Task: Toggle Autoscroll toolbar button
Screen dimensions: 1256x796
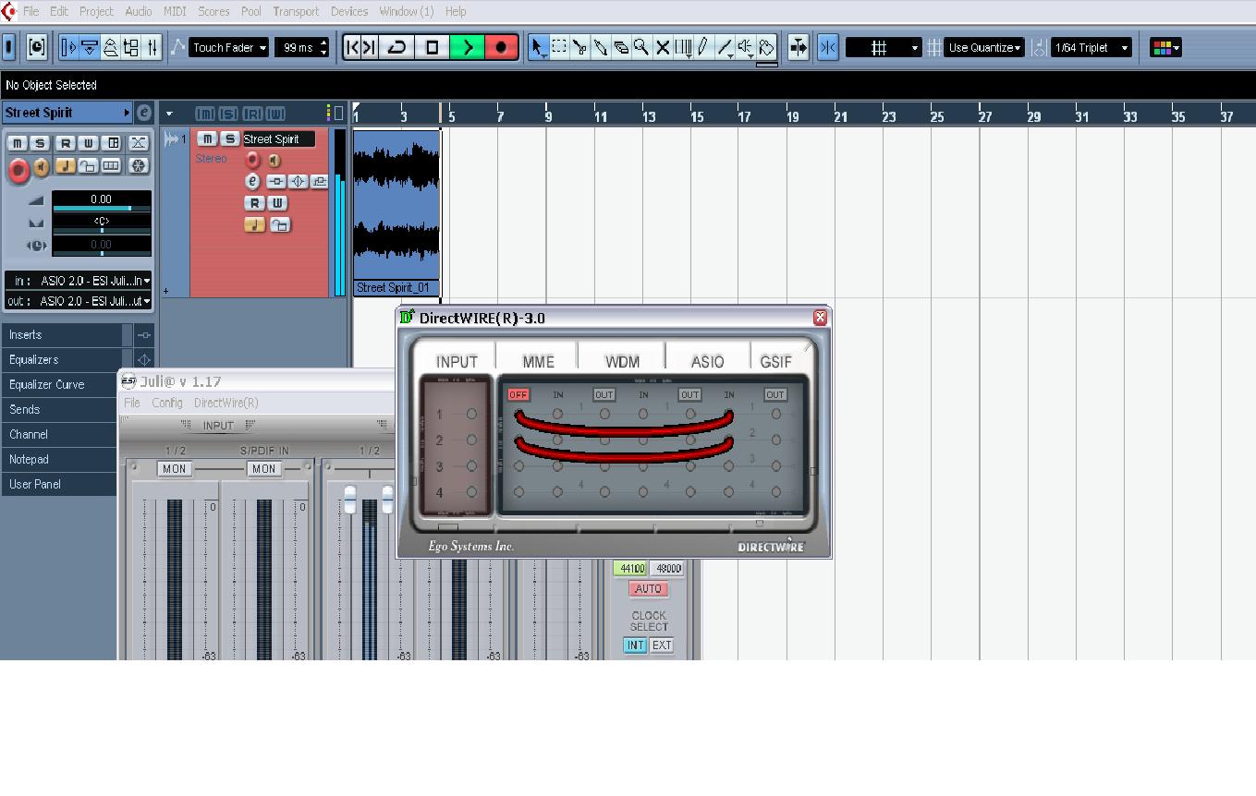Action: pos(799,47)
